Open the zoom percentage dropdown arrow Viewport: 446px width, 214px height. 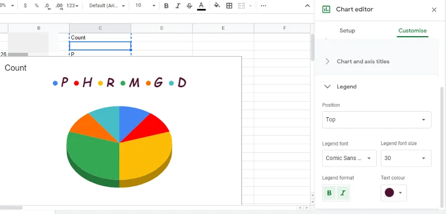point(12,6)
